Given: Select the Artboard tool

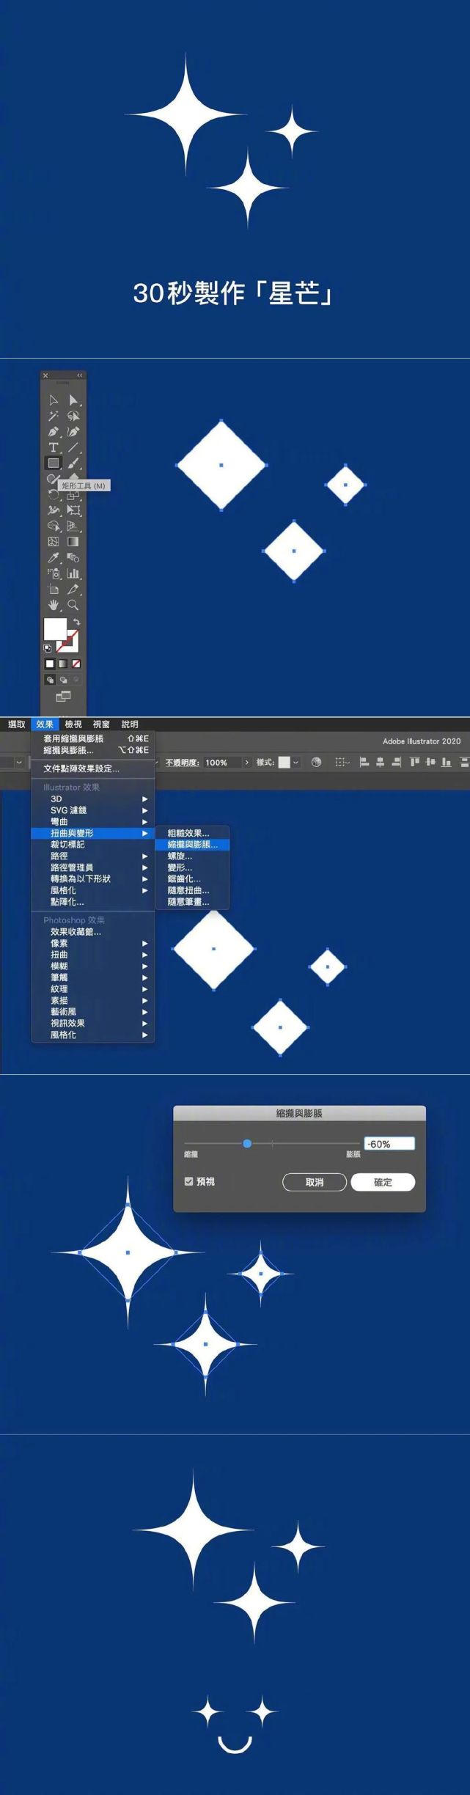Looking at the screenshot, I should pos(54,590).
